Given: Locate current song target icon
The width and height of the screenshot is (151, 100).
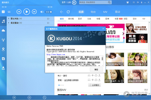Looking at the screenshot, I should 29,97.
